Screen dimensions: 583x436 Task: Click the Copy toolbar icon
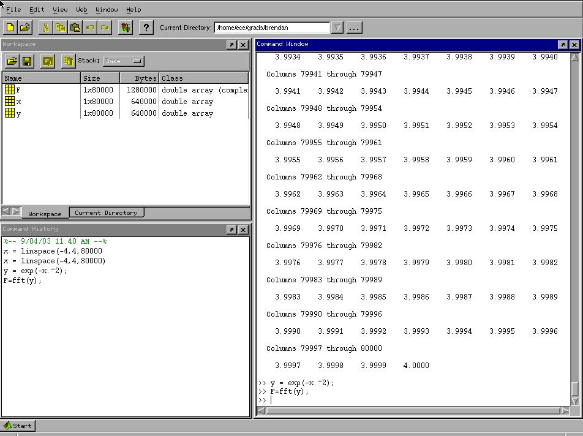(61, 28)
